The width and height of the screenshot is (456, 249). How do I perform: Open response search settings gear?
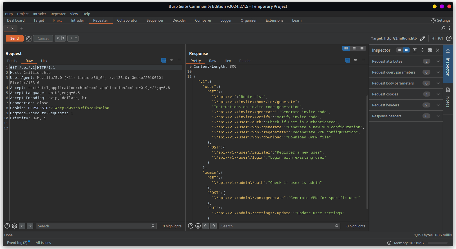pyautogui.click(x=198, y=226)
